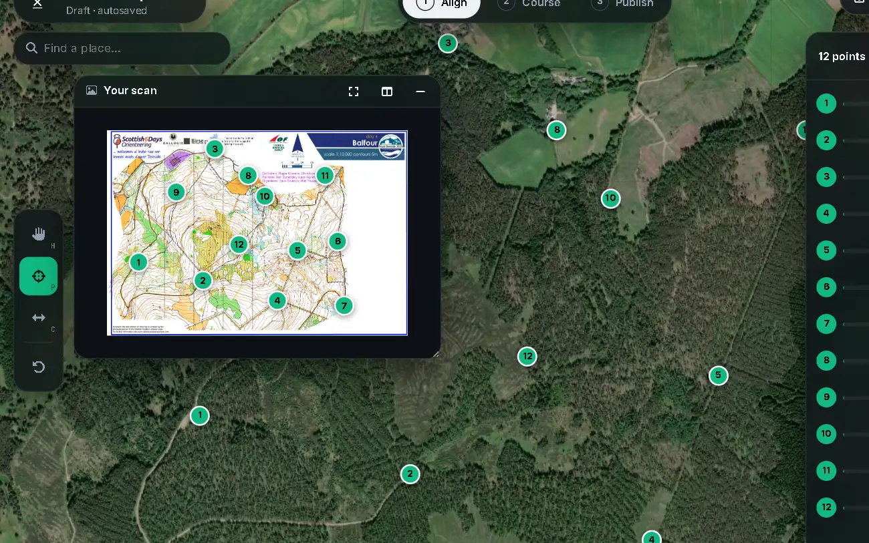869x543 pixels.
Task: Expand Your scan panel to fullscreen
Action: pos(354,92)
